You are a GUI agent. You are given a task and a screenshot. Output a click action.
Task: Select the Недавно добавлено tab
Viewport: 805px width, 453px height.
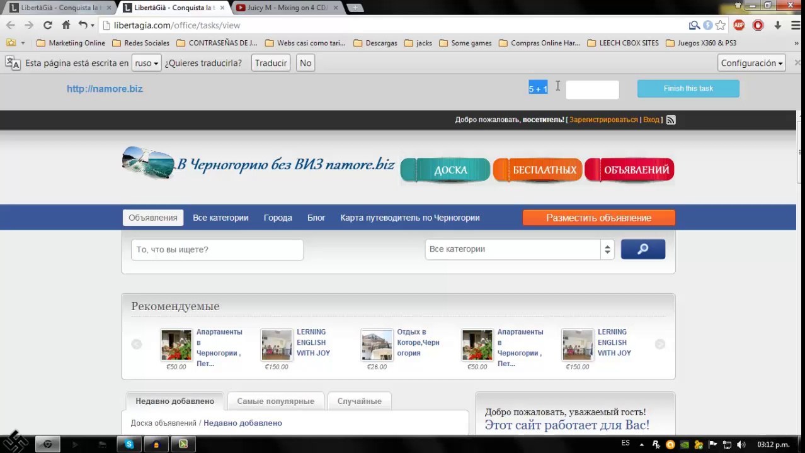click(174, 401)
